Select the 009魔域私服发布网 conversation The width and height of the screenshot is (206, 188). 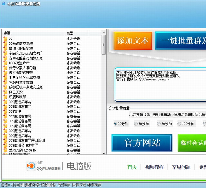[x=23, y=145]
